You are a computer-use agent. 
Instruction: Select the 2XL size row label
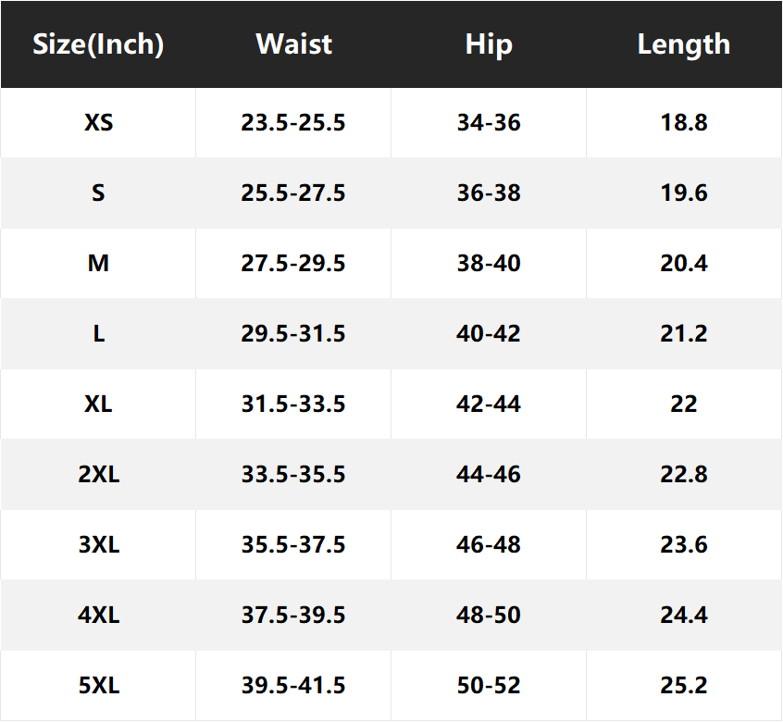pos(98,474)
